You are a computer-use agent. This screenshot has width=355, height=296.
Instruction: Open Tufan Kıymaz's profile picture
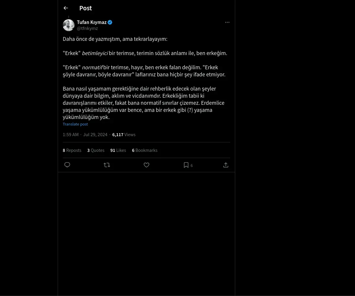pos(69,25)
